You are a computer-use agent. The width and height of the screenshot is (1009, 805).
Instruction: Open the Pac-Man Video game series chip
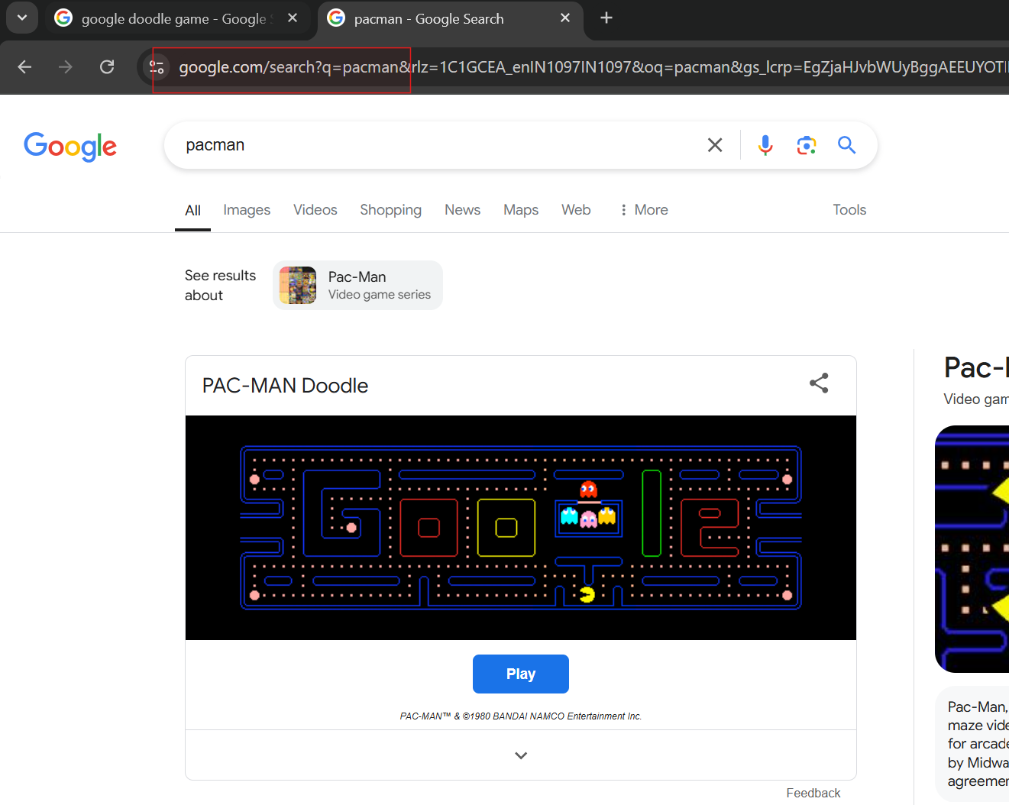click(x=357, y=285)
